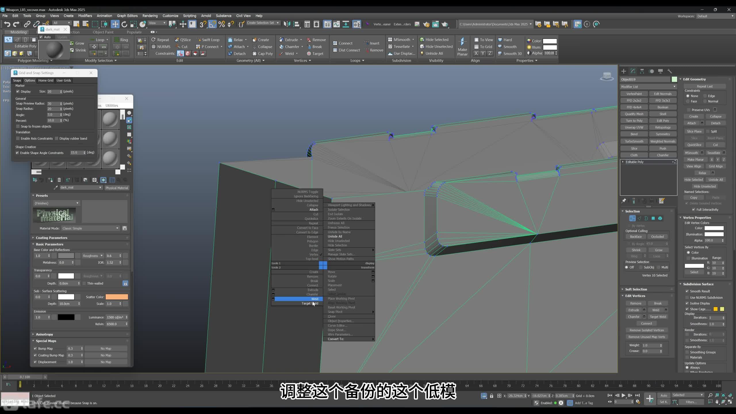Viewport: 736px width, 414px height.
Task: Click Unwrap UVW modifier button
Action: click(634, 127)
